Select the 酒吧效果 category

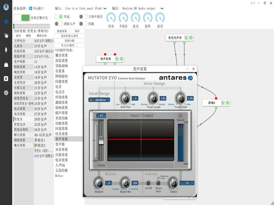point(23,140)
